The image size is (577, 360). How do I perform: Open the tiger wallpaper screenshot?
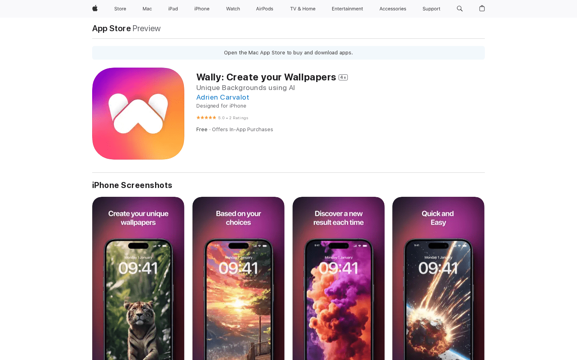tap(138, 278)
